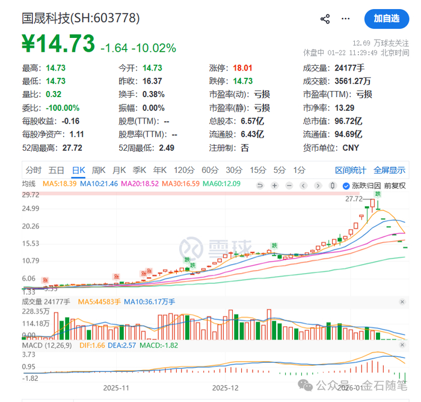Image resolution: width=421 pixels, height=402 pixels.
Task: Click the stock title 国晟科技(SH:603778)
Action: coord(81,18)
